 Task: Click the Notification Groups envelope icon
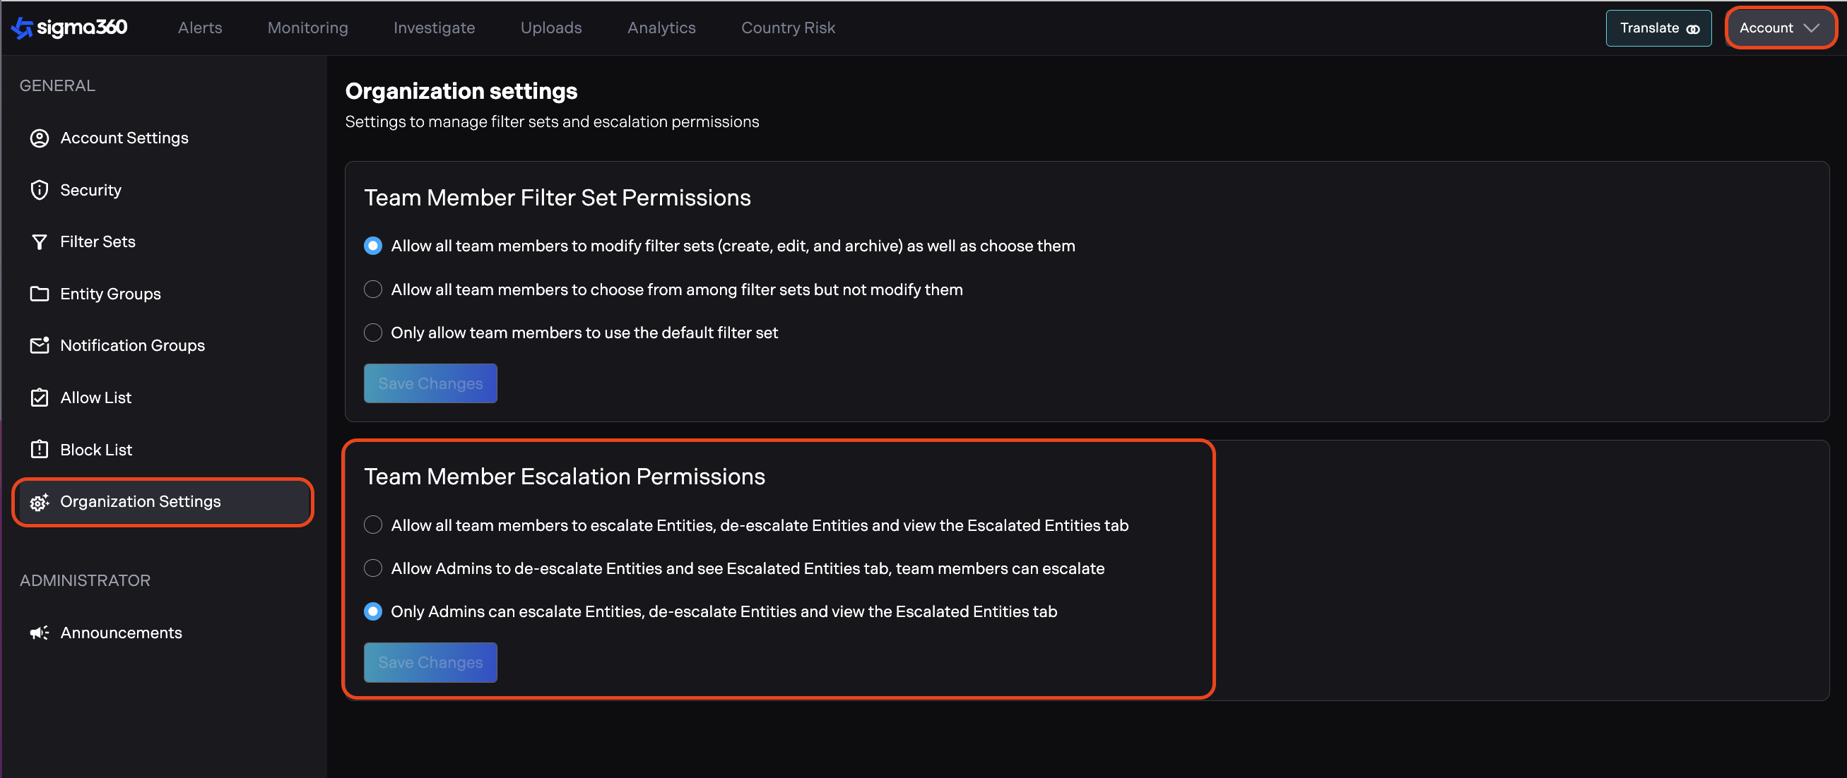point(40,345)
